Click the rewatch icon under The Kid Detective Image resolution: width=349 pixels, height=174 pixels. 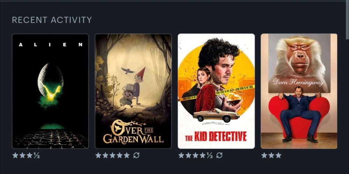pos(219,155)
